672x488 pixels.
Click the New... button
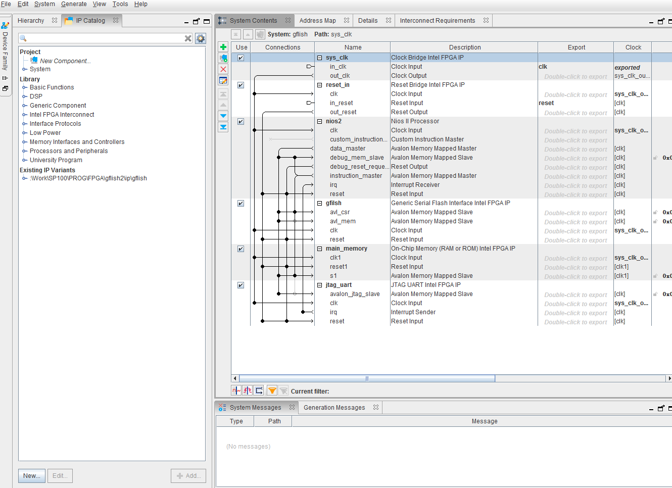click(32, 476)
